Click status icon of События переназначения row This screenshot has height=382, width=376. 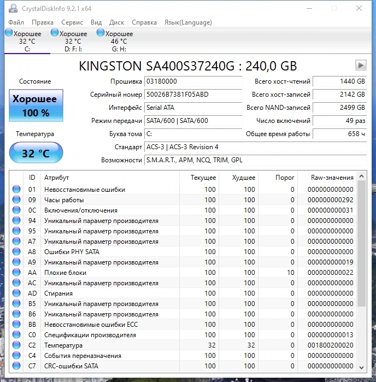[x=16, y=355]
